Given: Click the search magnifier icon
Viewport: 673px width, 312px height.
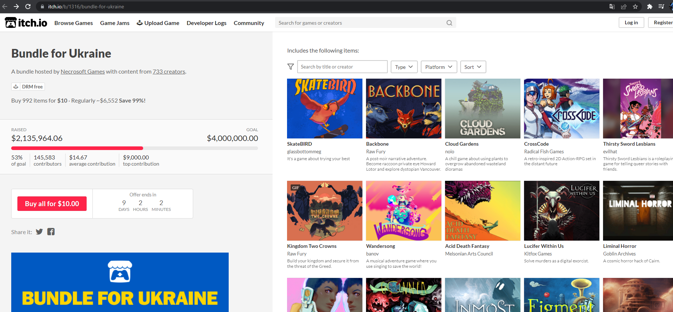Looking at the screenshot, I should tap(449, 23).
